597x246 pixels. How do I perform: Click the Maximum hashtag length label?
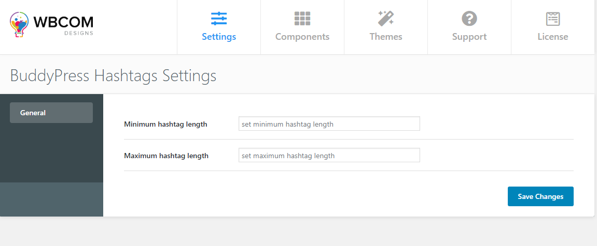[x=166, y=156]
